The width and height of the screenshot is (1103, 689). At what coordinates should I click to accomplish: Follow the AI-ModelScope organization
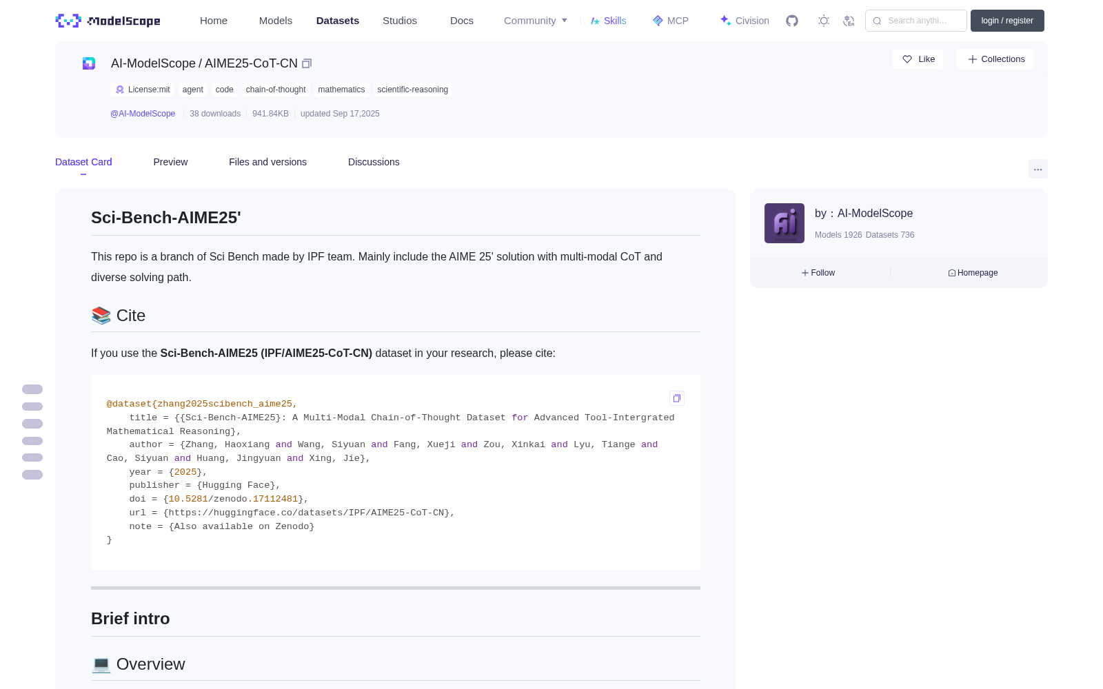tap(818, 273)
